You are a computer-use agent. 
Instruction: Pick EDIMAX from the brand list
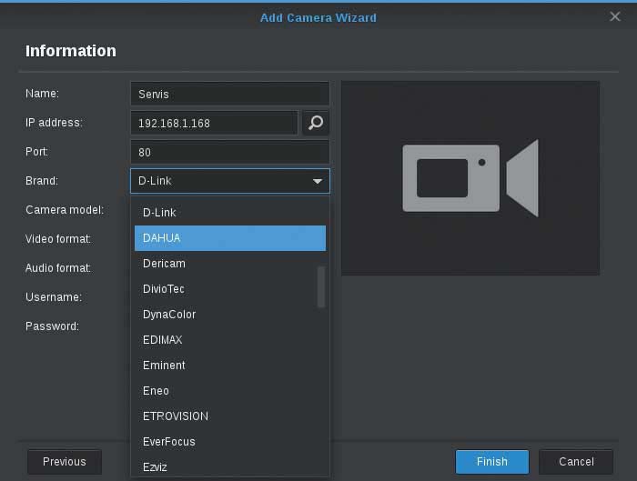click(230, 340)
